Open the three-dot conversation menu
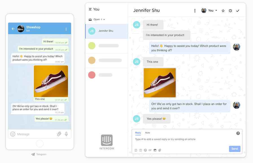This screenshot has width=253, height=163. [195, 10]
